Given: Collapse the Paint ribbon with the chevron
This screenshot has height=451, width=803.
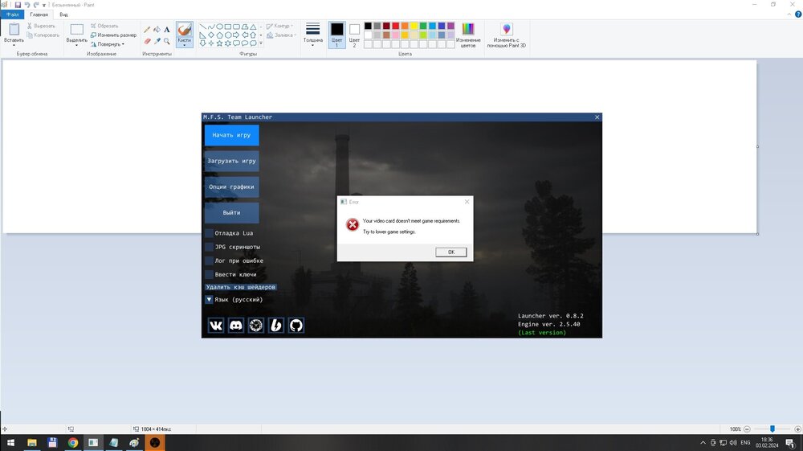Looking at the screenshot, I should click(x=789, y=14).
